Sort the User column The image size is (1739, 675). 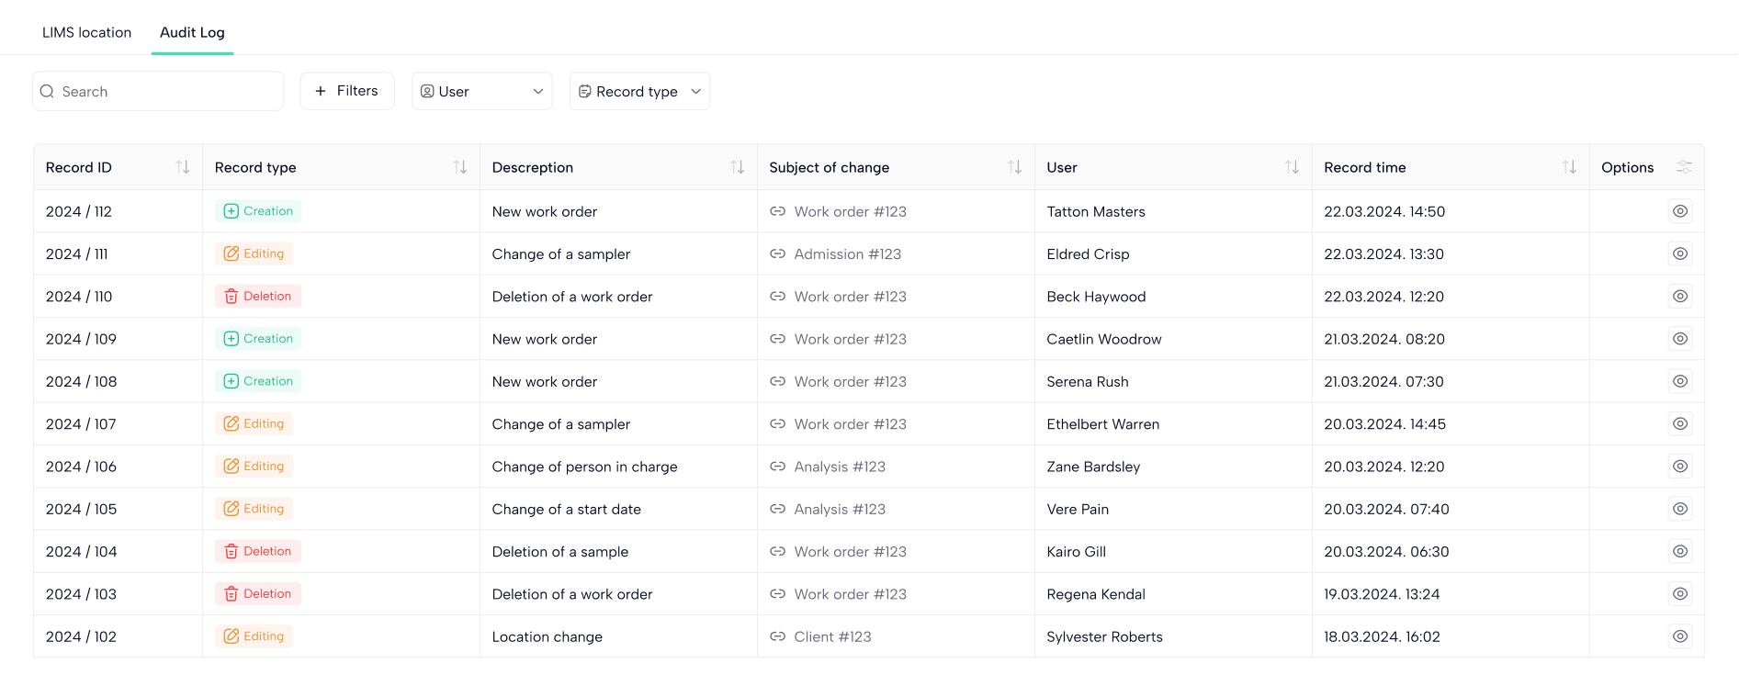[1292, 167]
